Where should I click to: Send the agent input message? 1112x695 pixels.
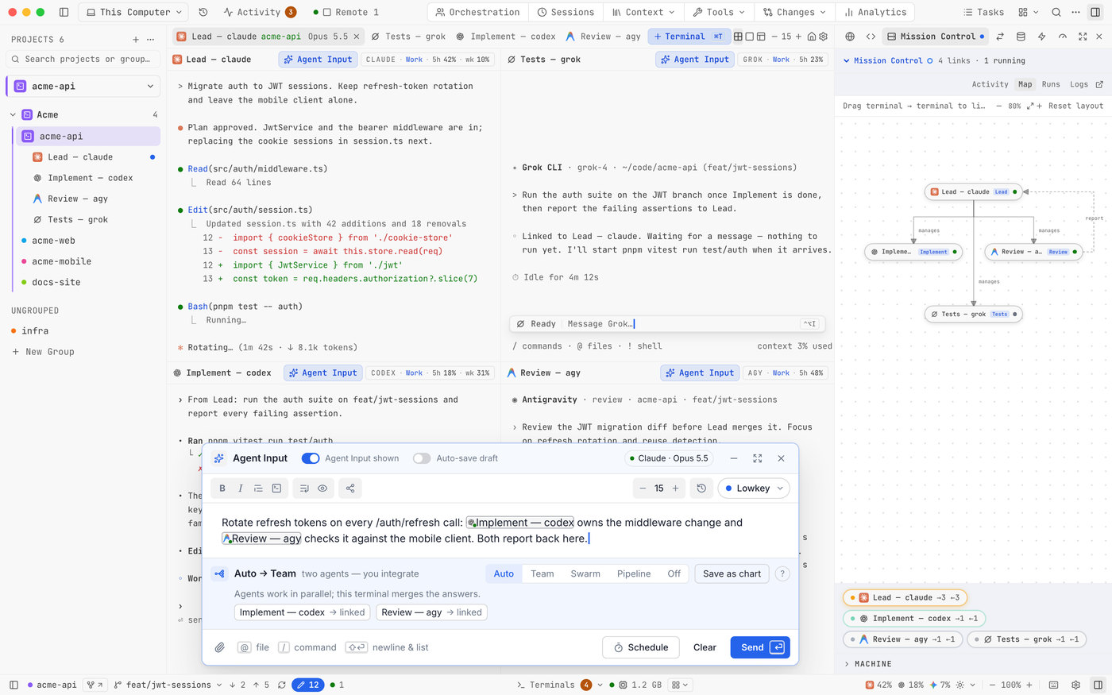tap(760, 647)
